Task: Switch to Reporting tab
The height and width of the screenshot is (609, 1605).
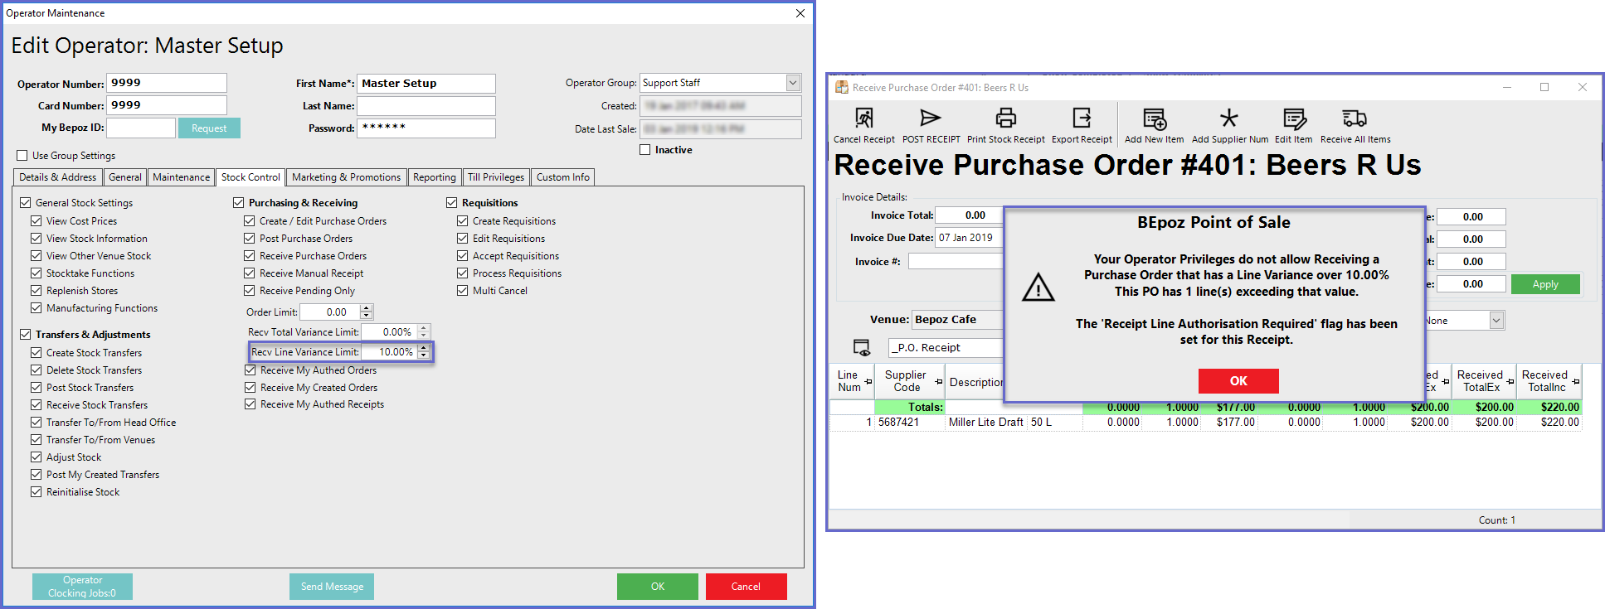Action: (x=434, y=177)
